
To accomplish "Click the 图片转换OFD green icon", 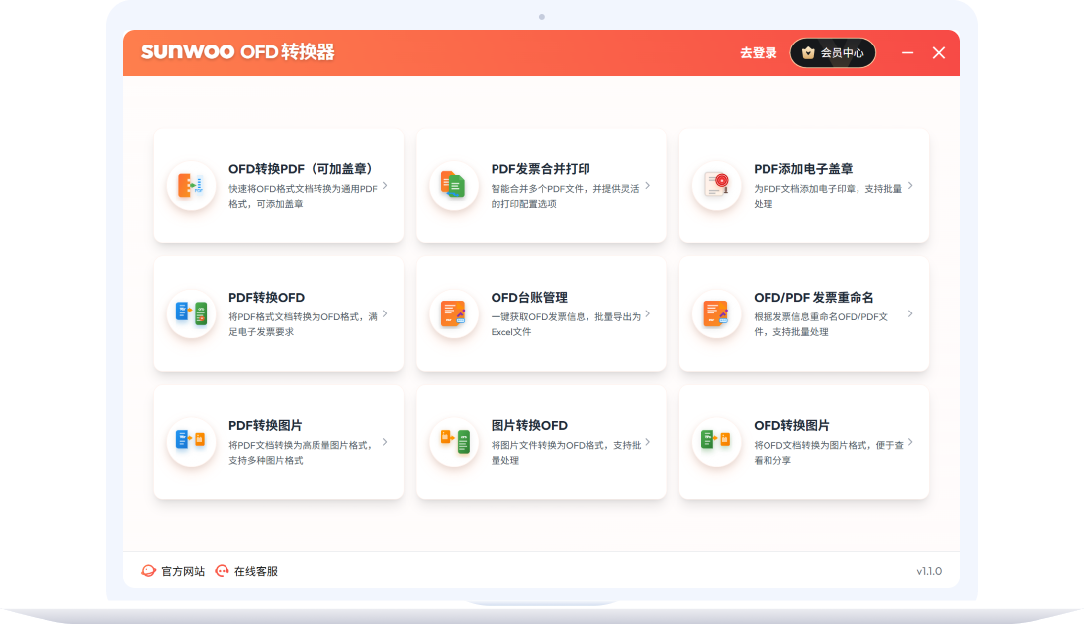I will click(453, 441).
